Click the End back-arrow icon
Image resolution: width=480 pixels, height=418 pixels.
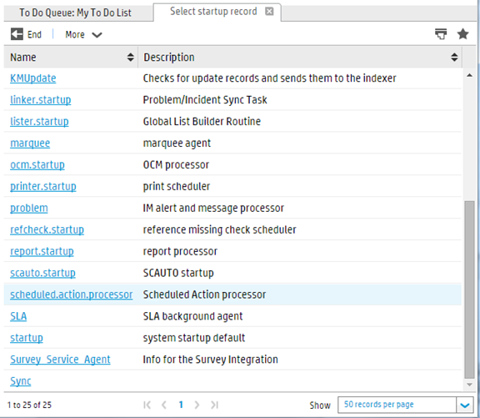(17, 34)
